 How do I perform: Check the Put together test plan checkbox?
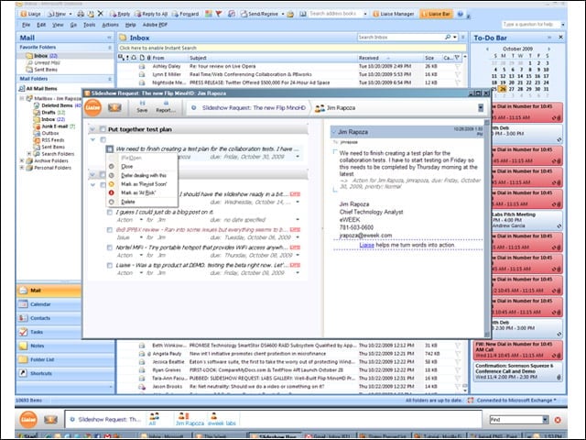(x=103, y=129)
